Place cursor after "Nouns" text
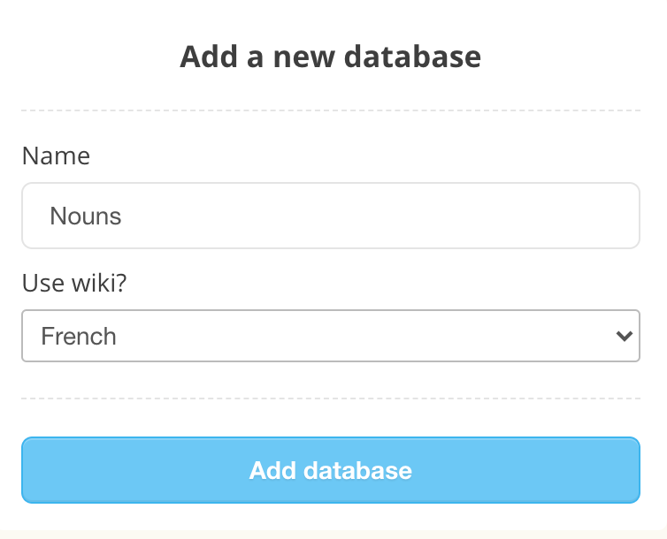Viewport: 667px width, 539px height. pos(123,216)
